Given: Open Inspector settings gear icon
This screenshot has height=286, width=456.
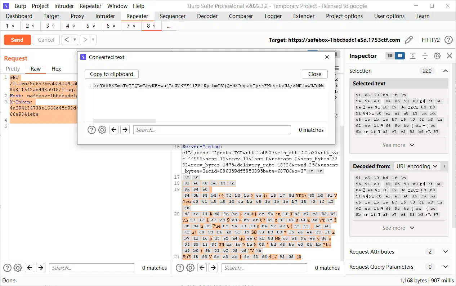Looking at the screenshot, I should [x=437, y=56].
